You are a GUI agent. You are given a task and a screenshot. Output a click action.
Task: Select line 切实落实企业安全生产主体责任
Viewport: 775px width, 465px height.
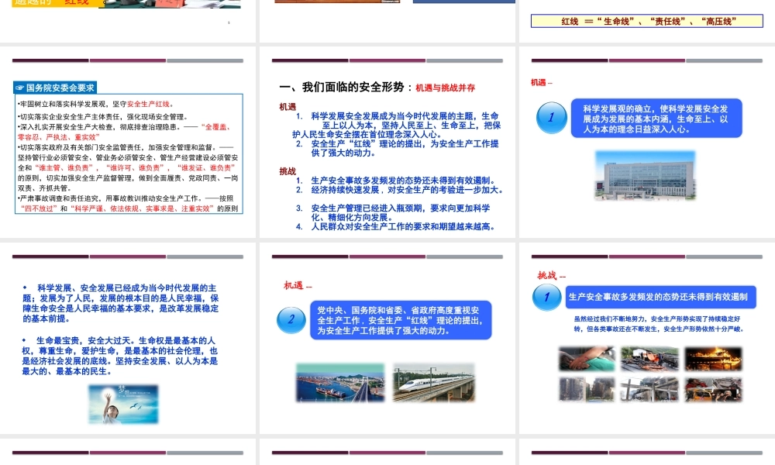(103, 117)
